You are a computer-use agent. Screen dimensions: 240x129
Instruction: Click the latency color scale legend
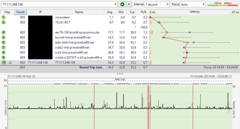point(223,4)
